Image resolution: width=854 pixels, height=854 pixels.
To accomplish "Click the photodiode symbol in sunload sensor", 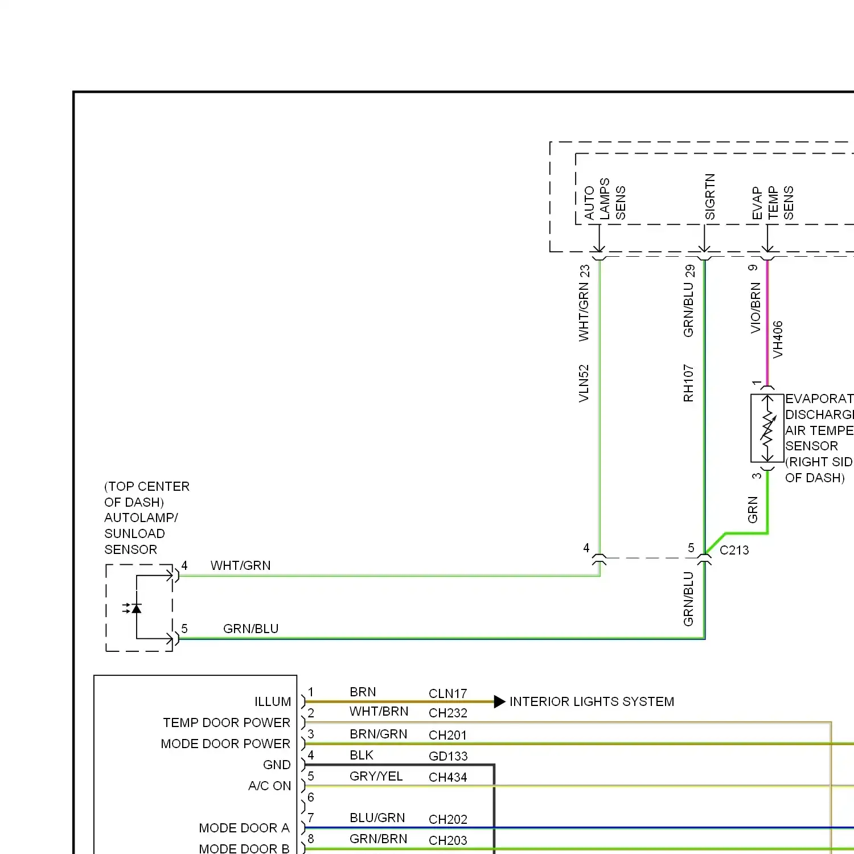I will coord(133,608).
